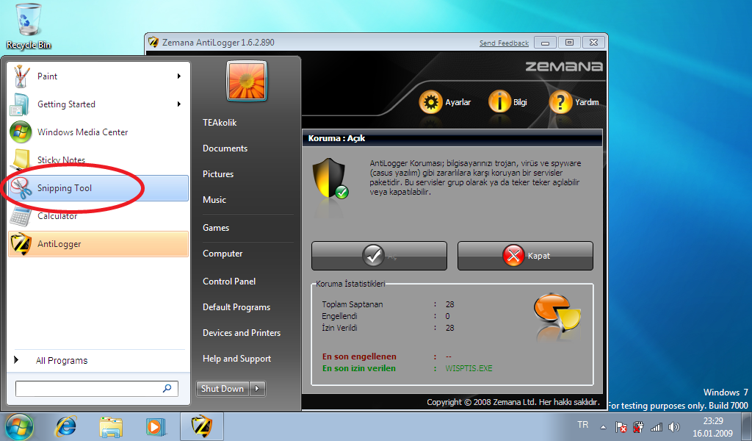Screen dimensions: 752x441
Task: Open the TEAkolik user folder
Action: coord(220,123)
